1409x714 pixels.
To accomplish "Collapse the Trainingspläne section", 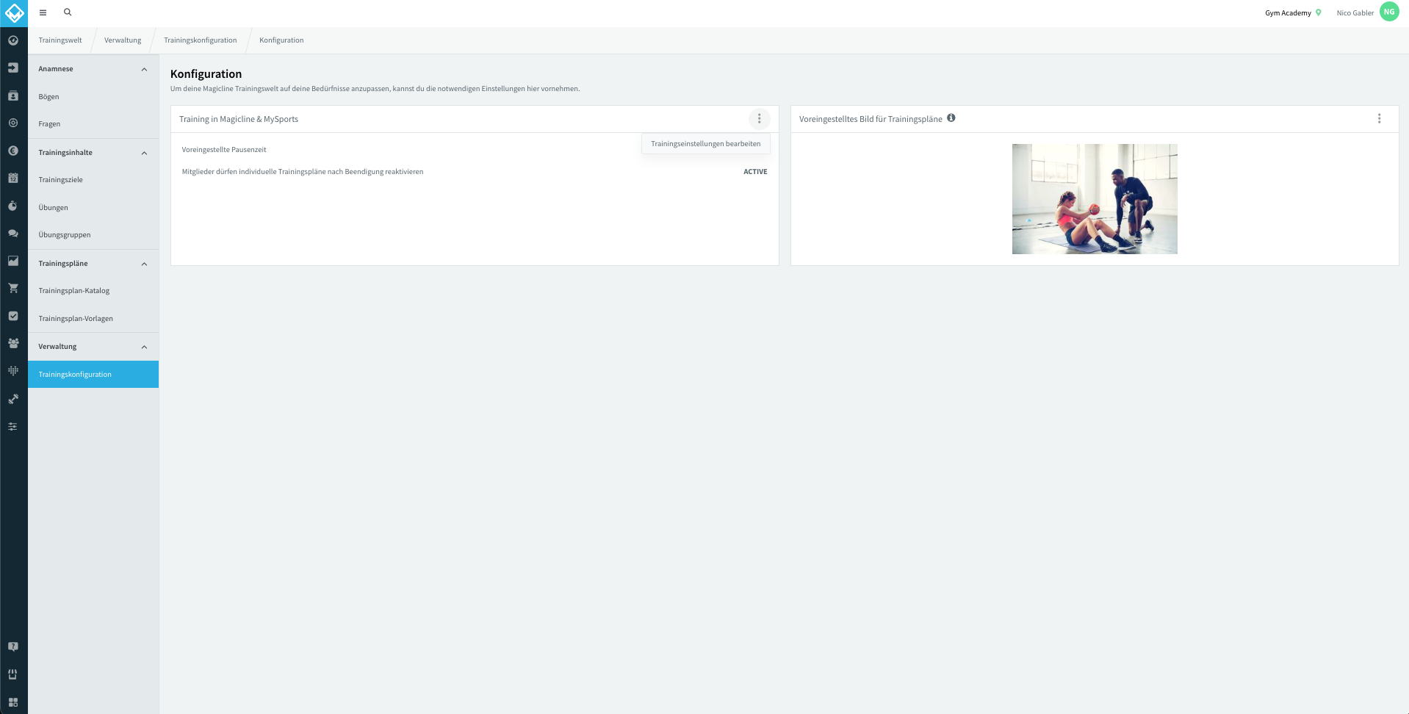I will (x=144, y=264).
